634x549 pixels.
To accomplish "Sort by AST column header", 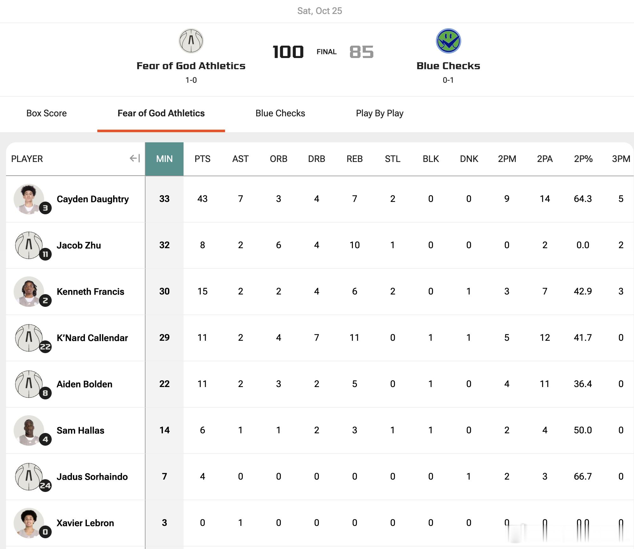I will (240, 159).
